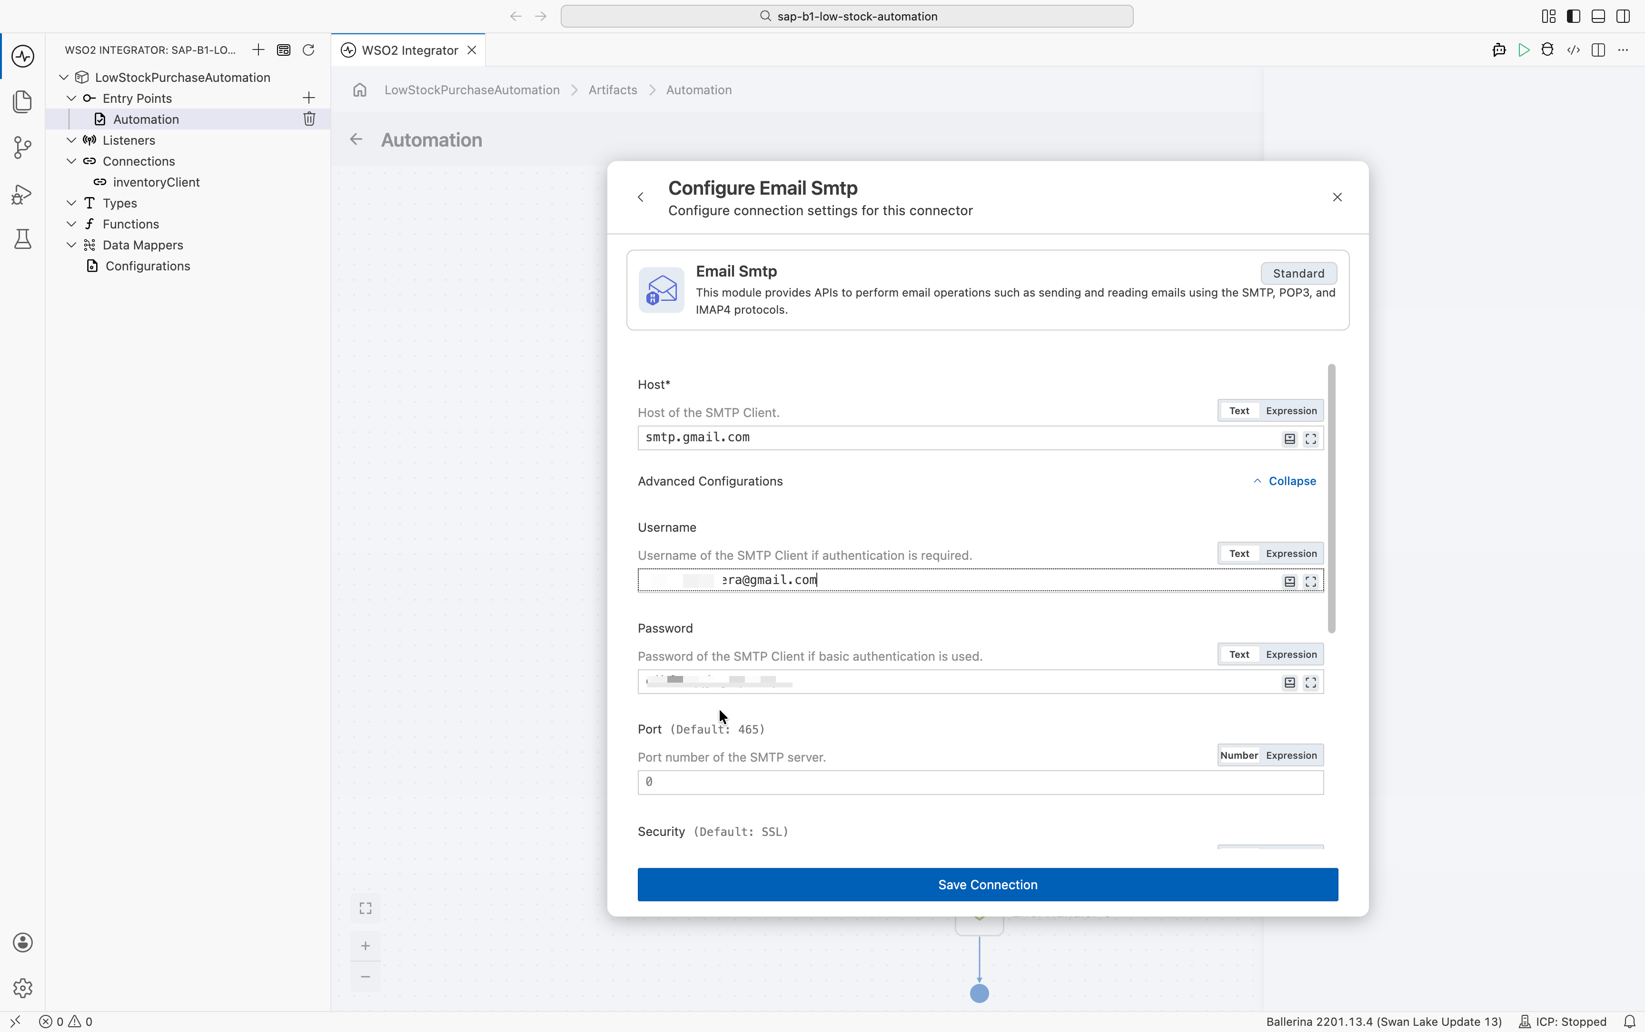Open Configurations in project tree
1645x1032 pixels.
coord(148,266)
